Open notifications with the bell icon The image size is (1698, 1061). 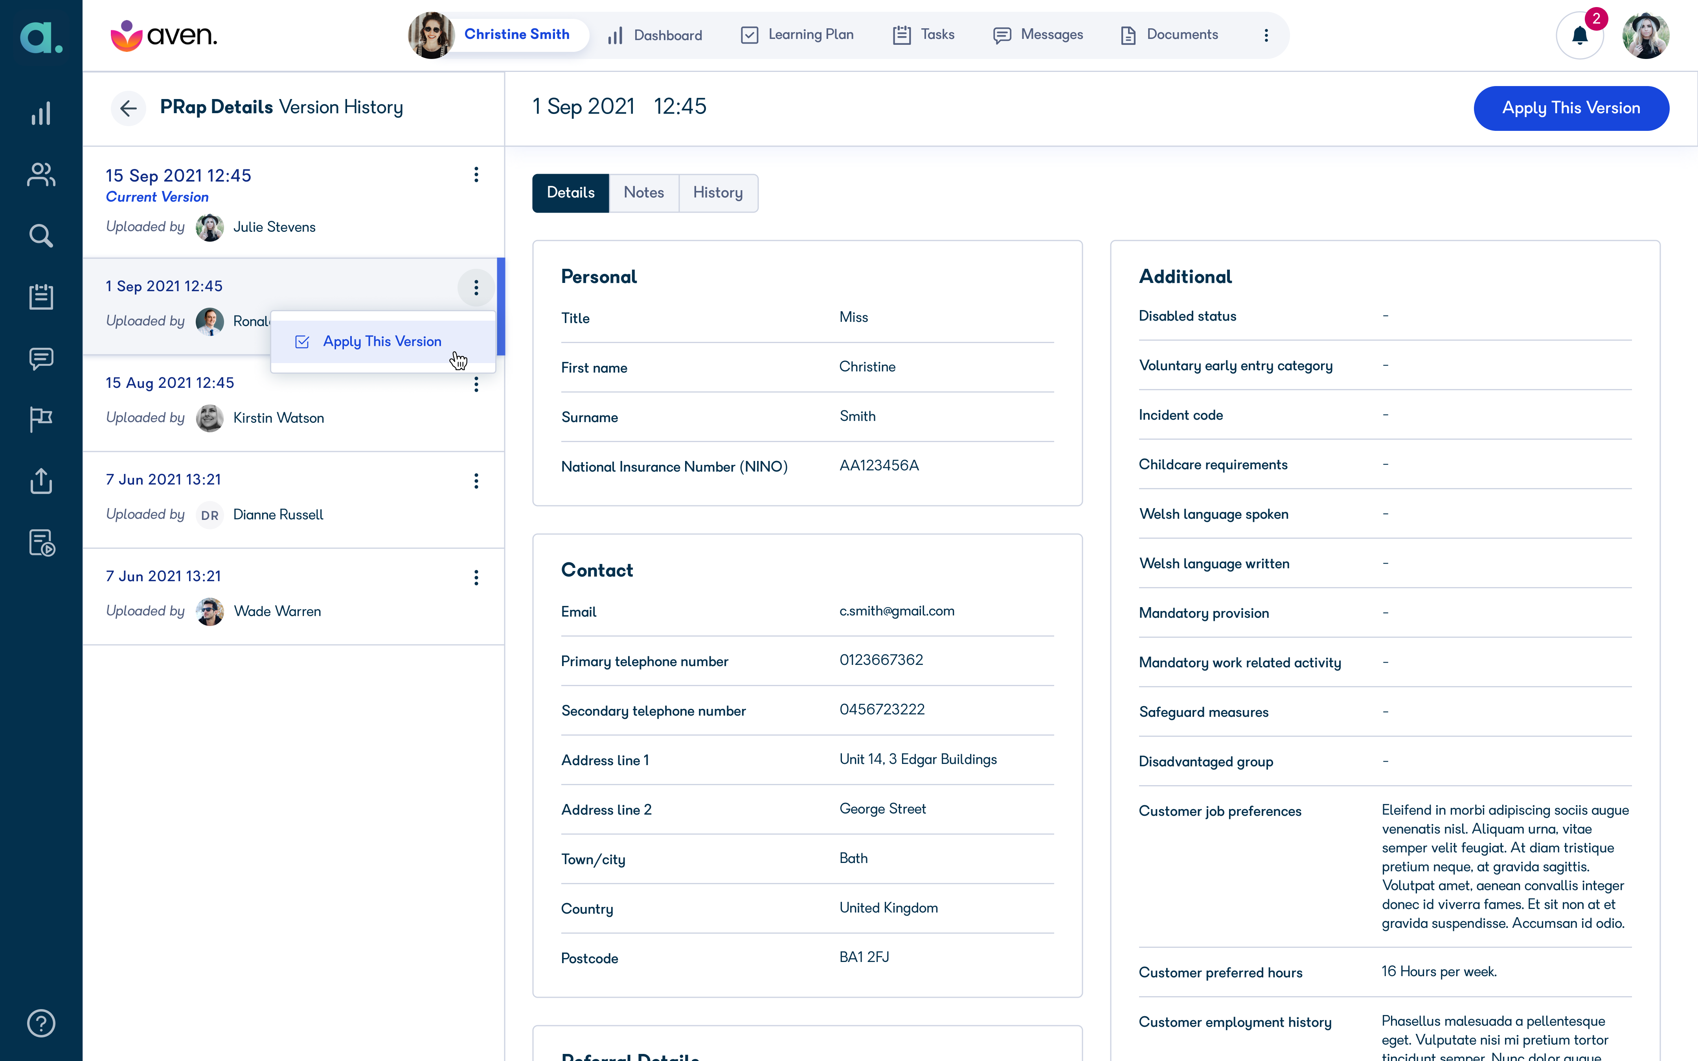[1579, 35]
